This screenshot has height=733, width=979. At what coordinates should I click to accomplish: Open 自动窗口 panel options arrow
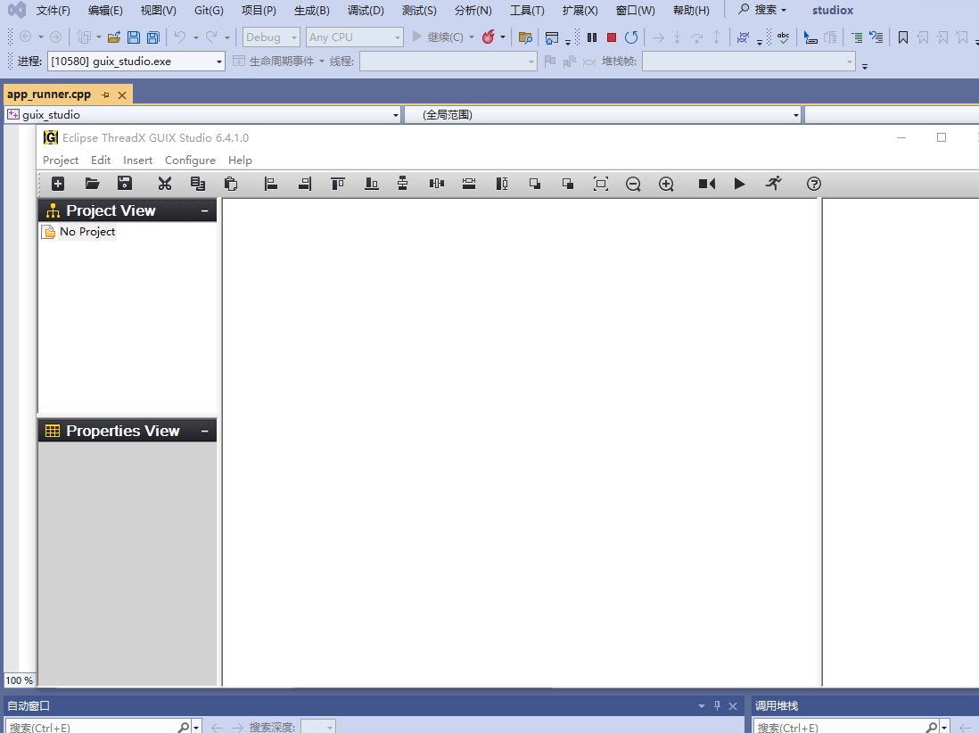pos(701,706)
